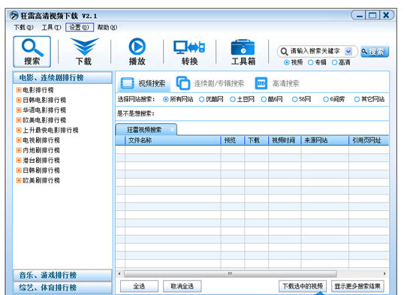Screen dimensions: 407x295
Task: Click horizontal scrollbar thumb in results
Action: click(x=230, y=273)
